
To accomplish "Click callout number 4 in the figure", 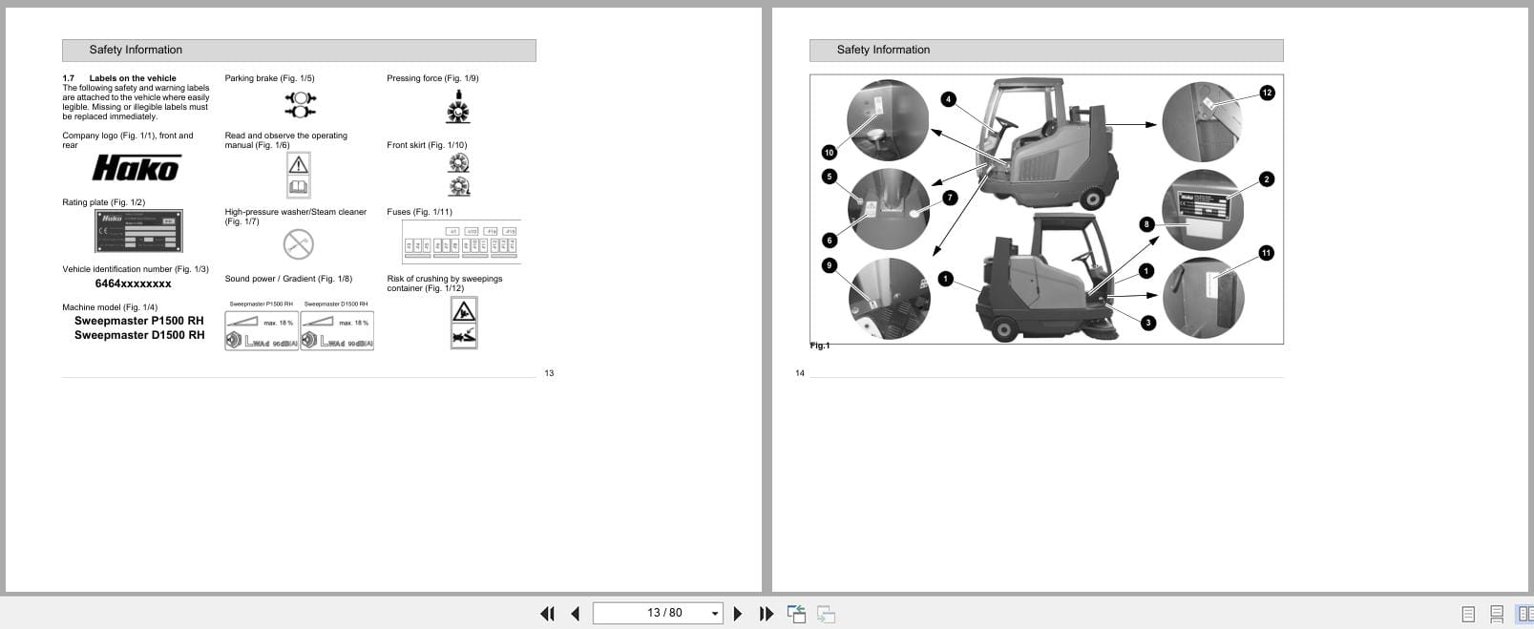I will coord(948,99).
